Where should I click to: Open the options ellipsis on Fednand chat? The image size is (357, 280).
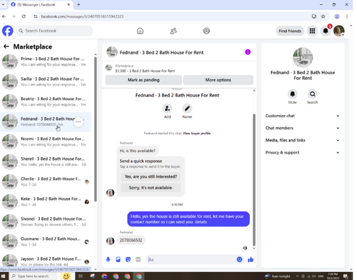(79, 122)
